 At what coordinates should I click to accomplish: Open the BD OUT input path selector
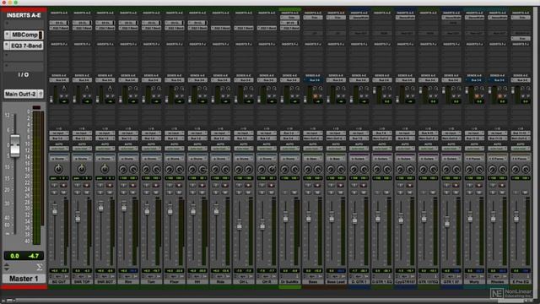(x=59, y=133)
